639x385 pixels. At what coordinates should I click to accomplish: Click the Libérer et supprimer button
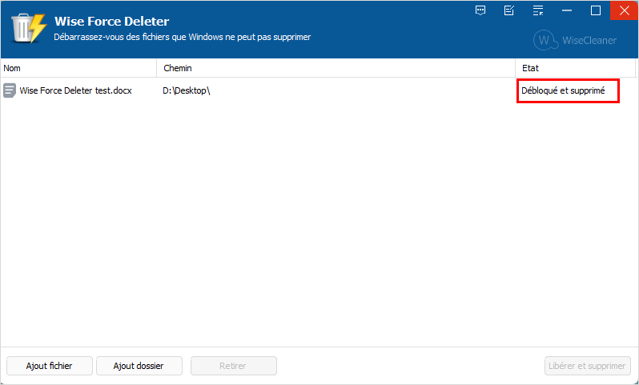587,366
